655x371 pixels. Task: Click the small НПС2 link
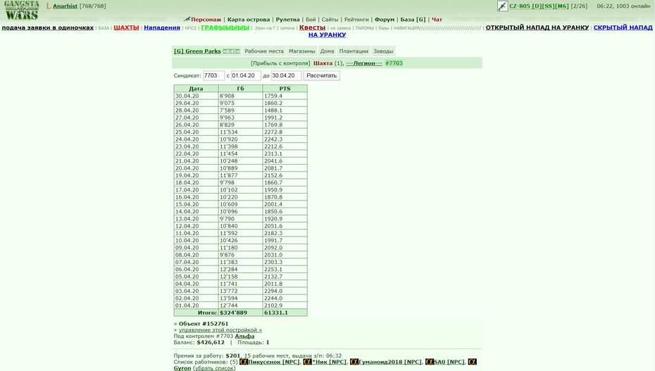point(190,28)
